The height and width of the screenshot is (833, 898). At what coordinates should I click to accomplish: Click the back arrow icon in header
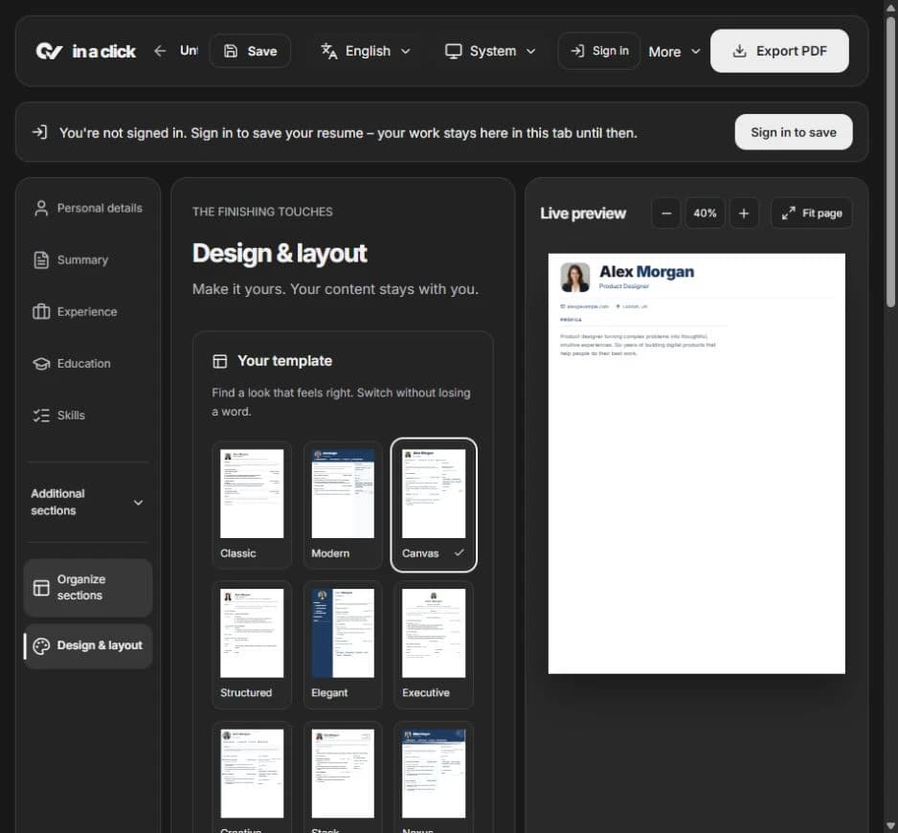point(160,51)
